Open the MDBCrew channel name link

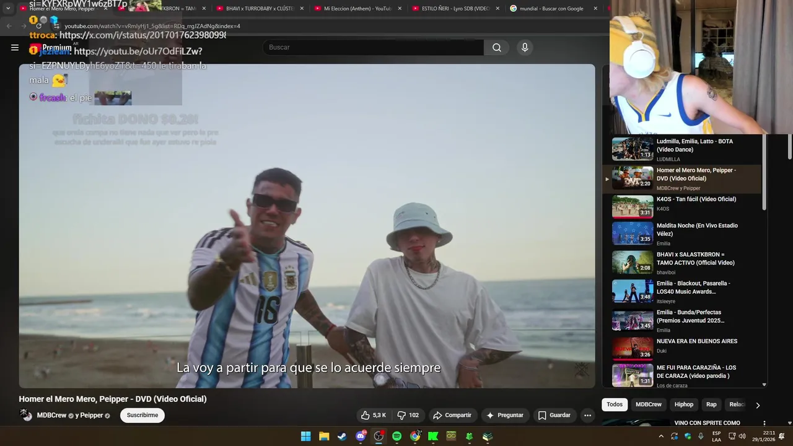coord(51,415)
